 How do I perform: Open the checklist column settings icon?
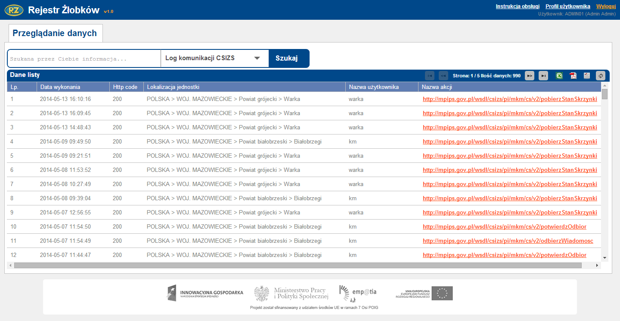pos(587,76)
